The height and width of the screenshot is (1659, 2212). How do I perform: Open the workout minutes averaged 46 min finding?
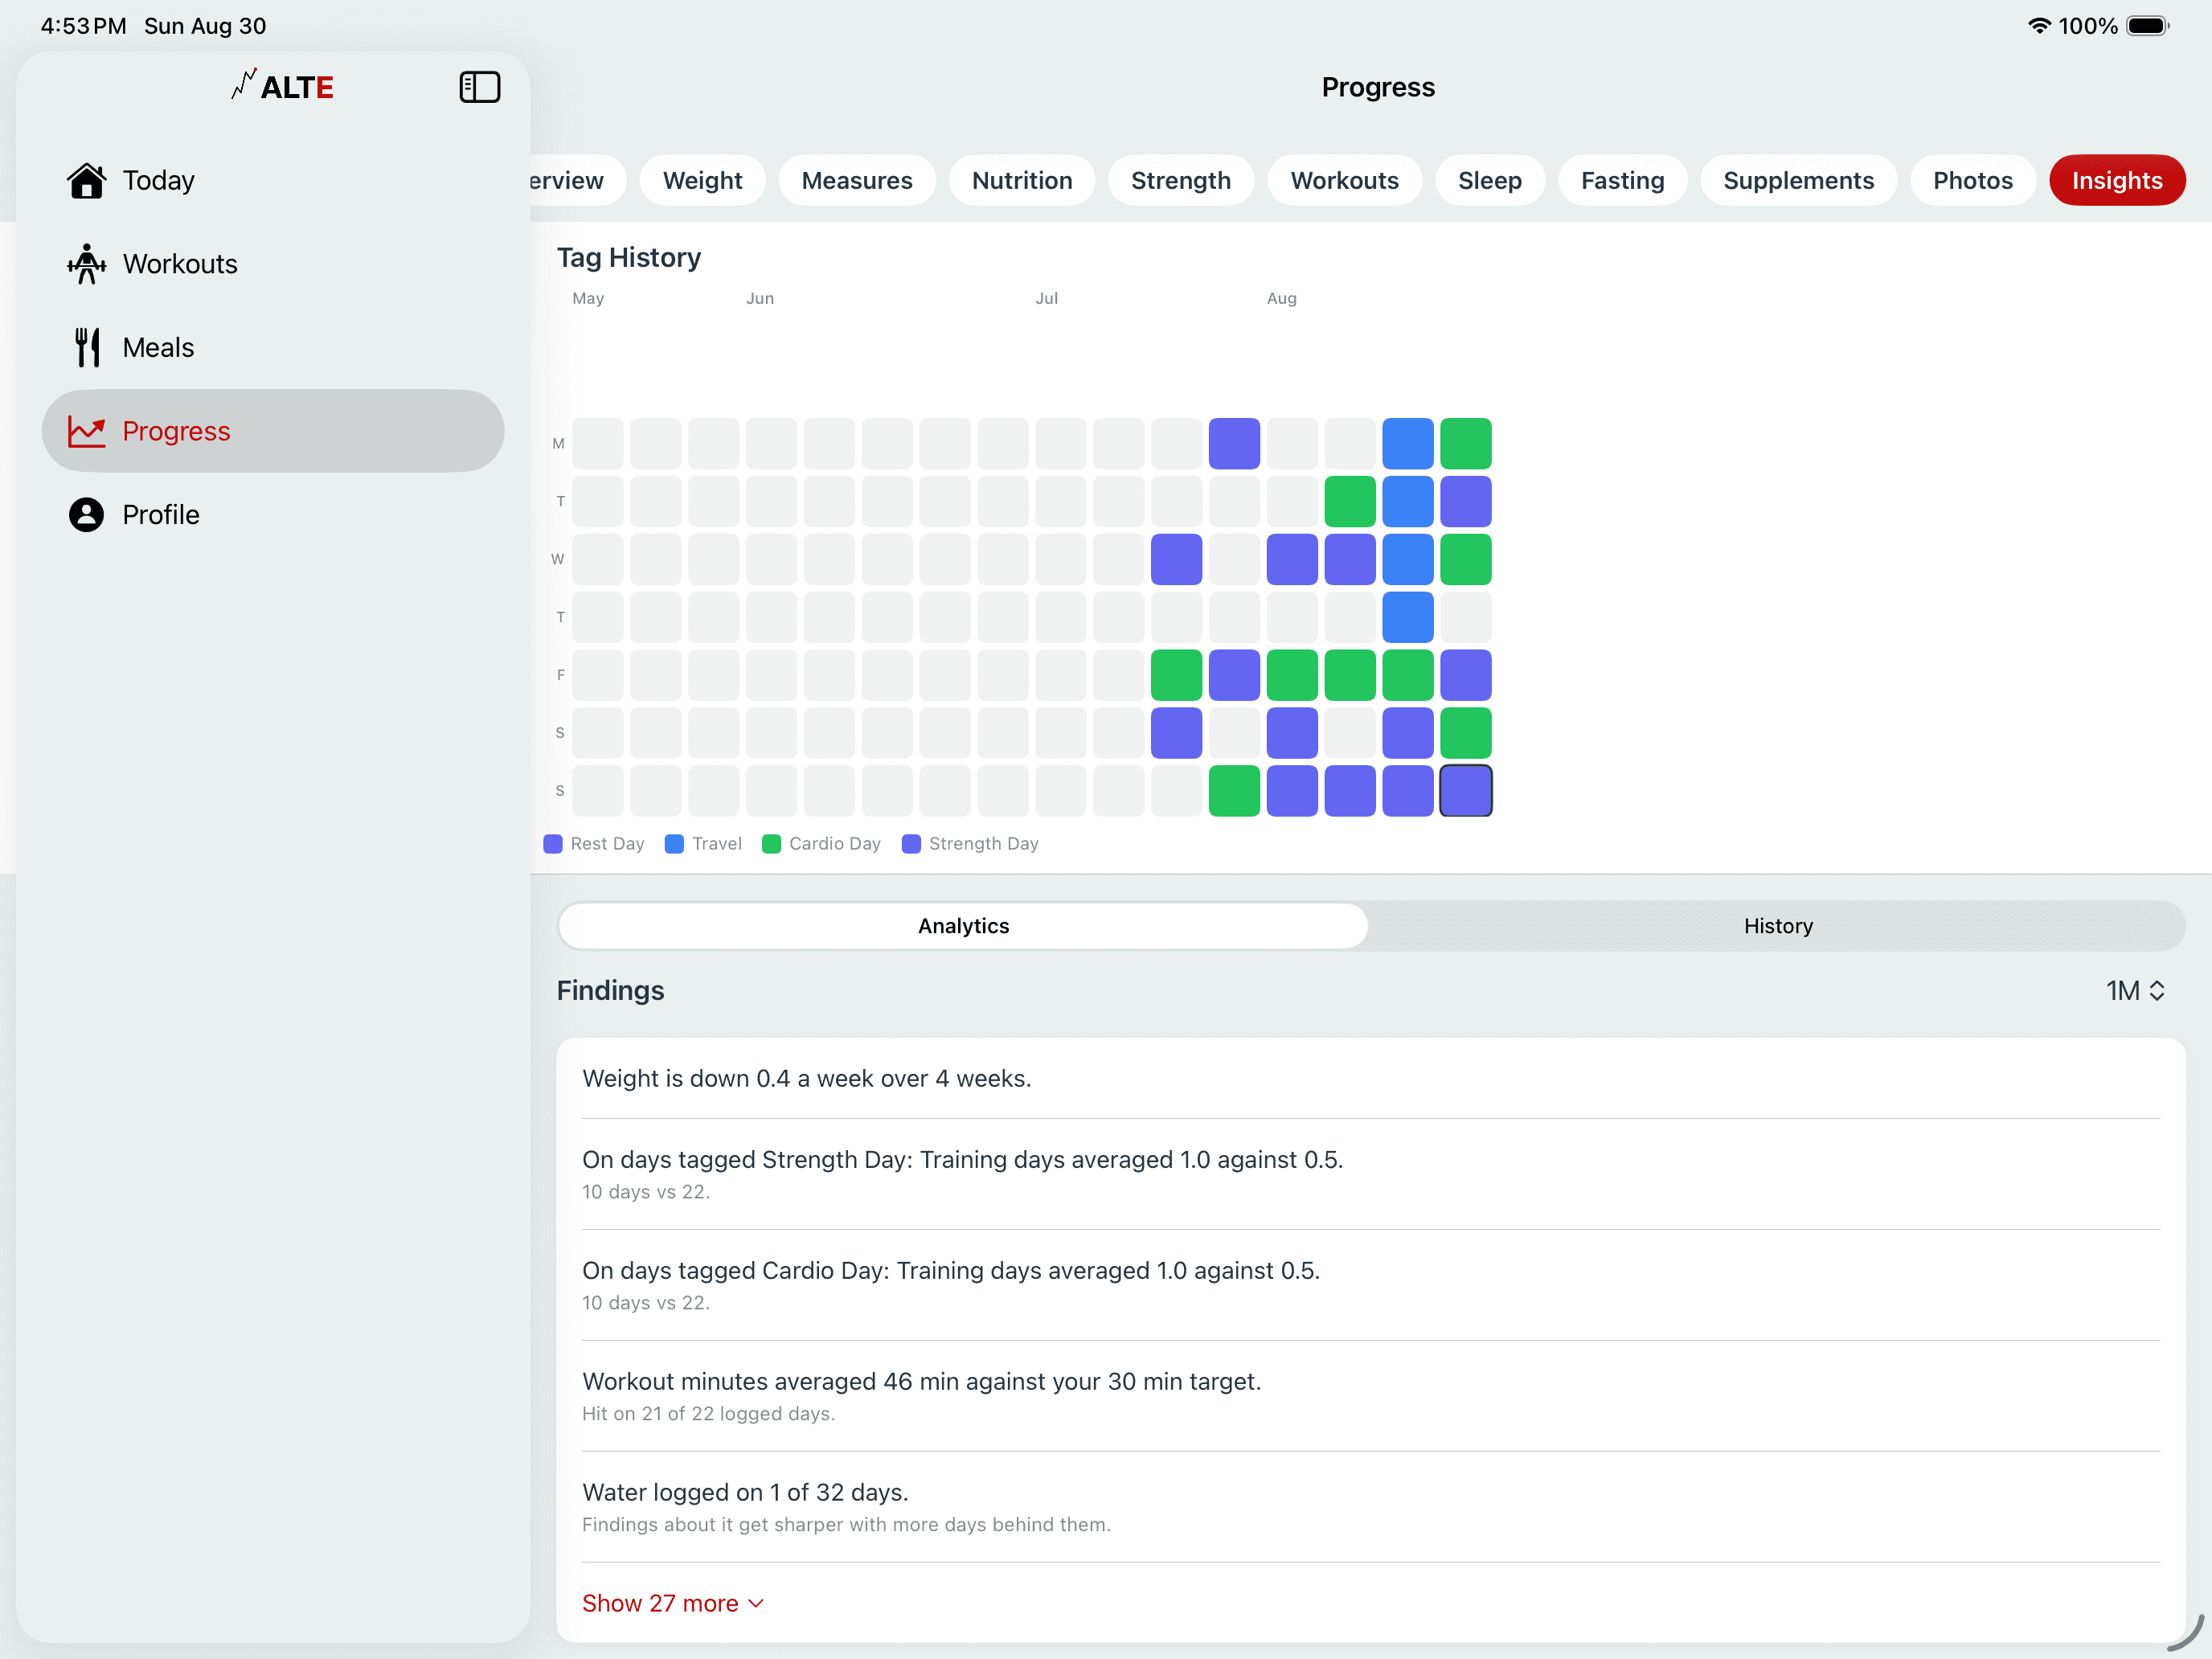1370,1396
